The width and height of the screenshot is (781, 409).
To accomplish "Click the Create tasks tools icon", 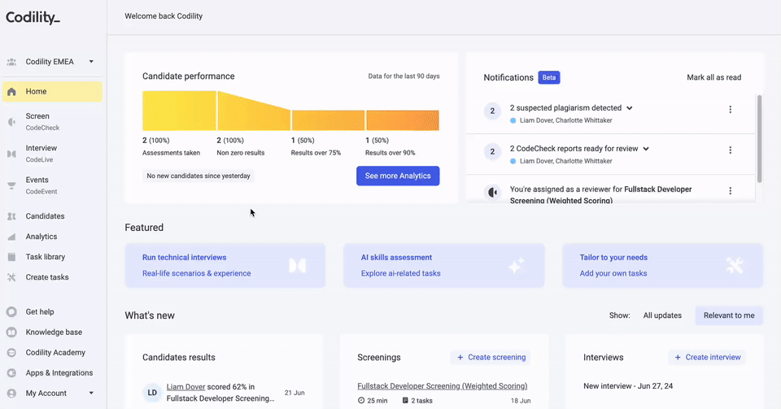I will (x=11, y=277).
